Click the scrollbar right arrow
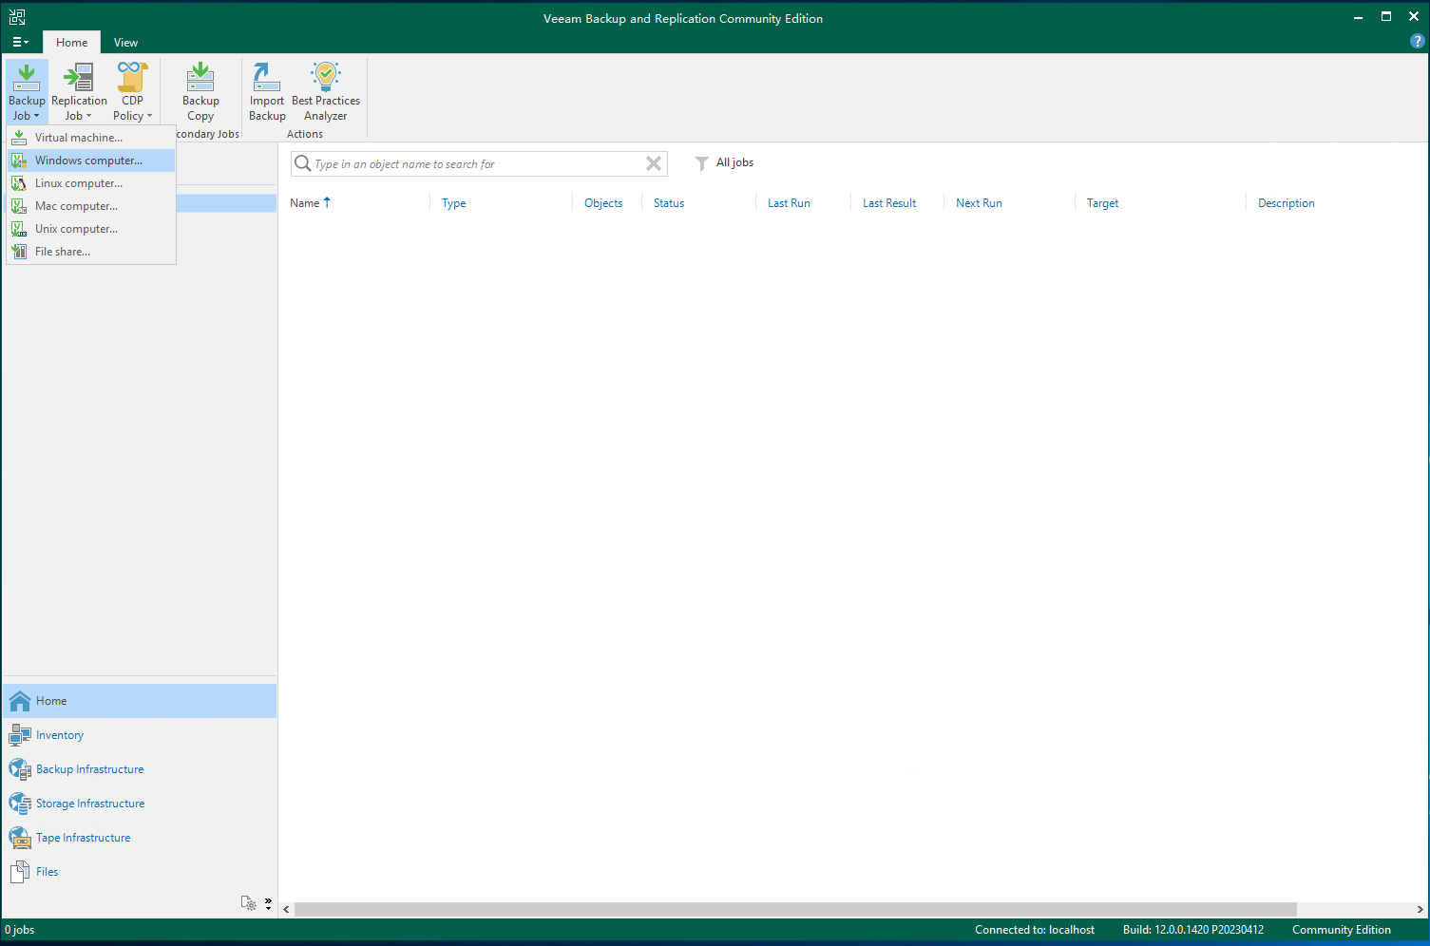Viewport: 1430px width, 946px height. click(1420, 910)
